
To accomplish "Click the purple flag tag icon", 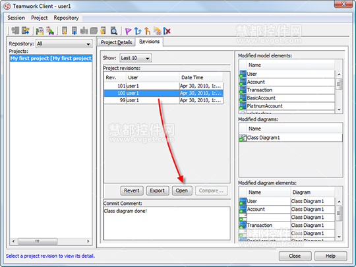I will (x=128, y=31).
